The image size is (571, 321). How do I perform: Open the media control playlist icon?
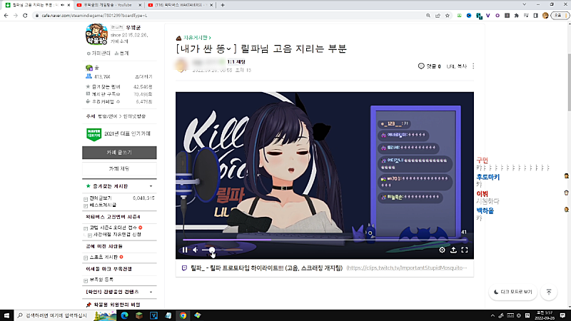tap(526, 16)
